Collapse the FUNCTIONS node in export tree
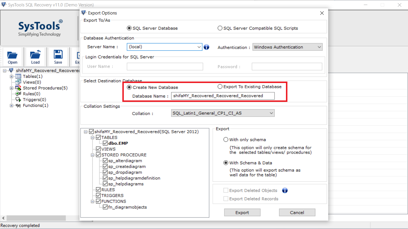Screen dimensions: 408x229 (x=93, y=201)
